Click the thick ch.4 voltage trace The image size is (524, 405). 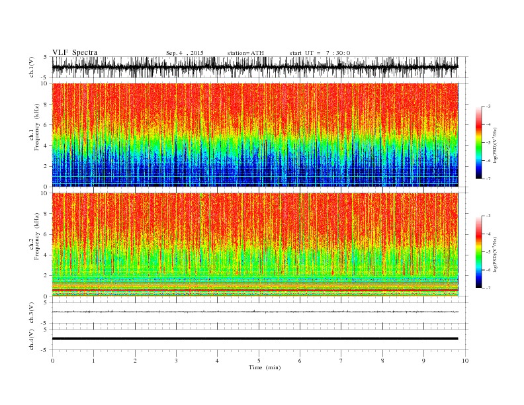(255, 339)
